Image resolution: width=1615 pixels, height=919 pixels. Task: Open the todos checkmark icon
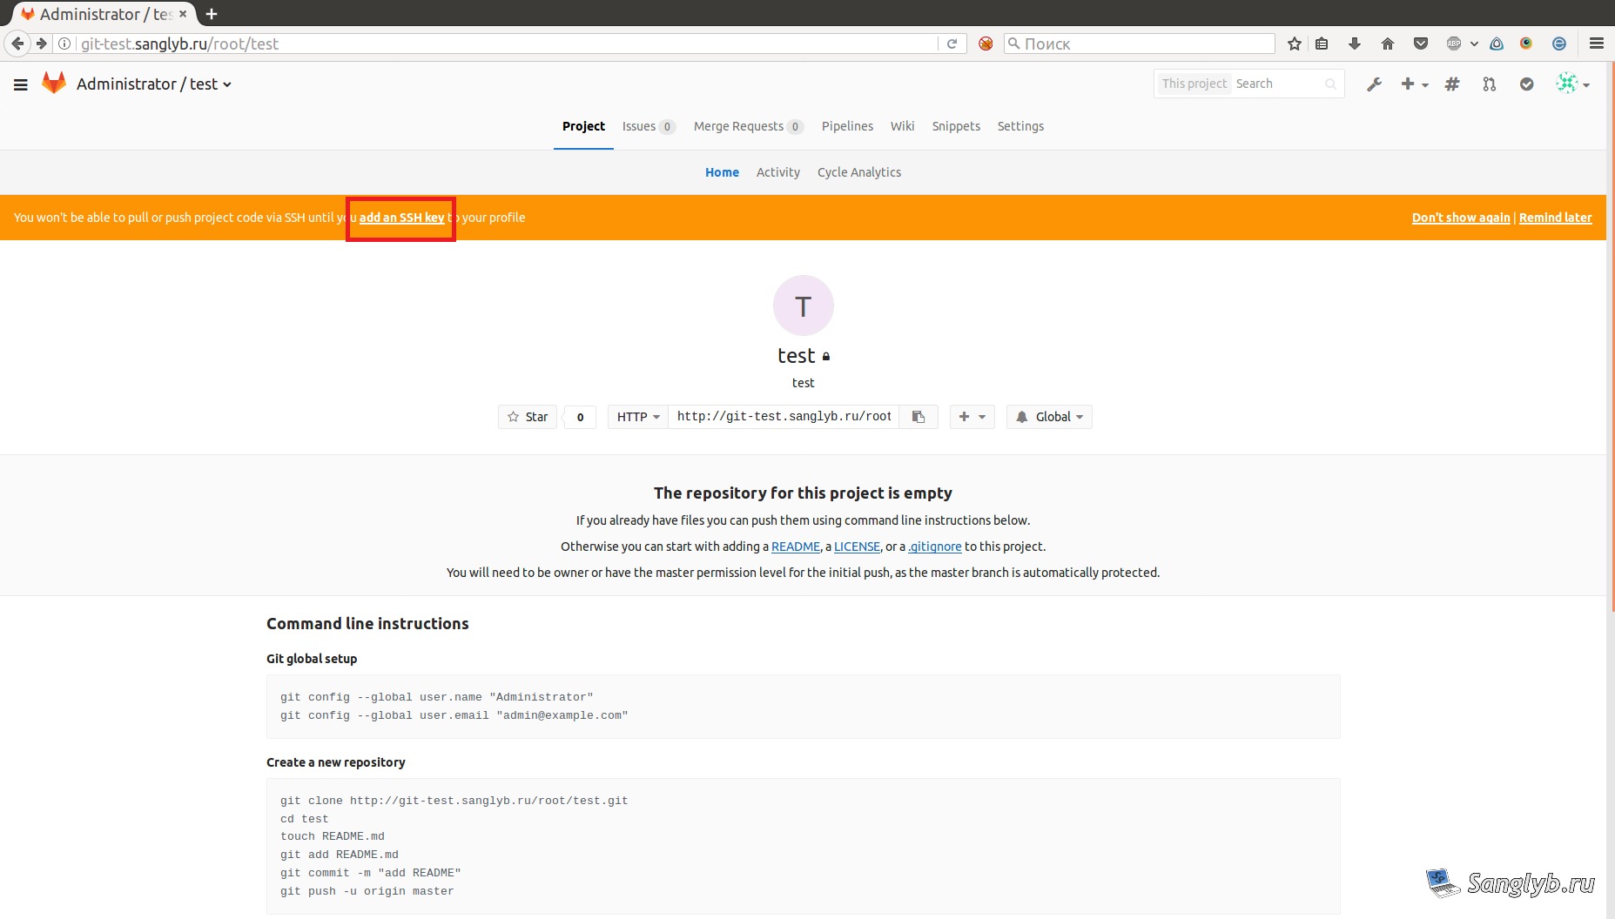coord(1527,84)
